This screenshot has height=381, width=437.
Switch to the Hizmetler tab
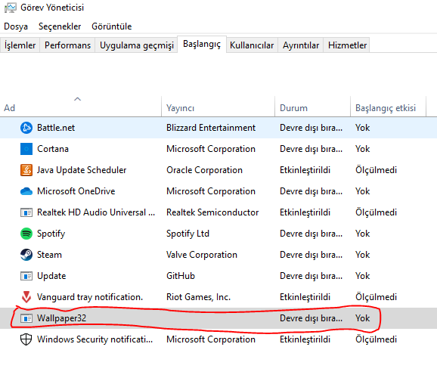pyautogui.click(x=347, y=45)
